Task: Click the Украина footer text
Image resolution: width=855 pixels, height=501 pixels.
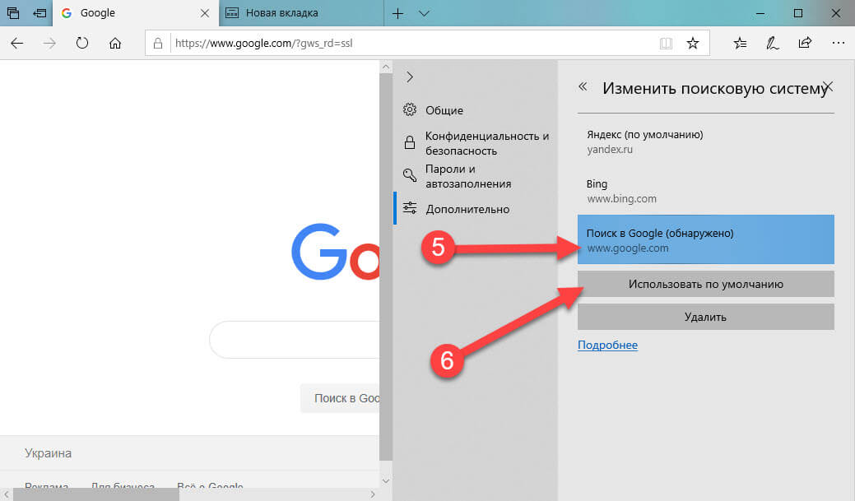Action: (48, 453)
